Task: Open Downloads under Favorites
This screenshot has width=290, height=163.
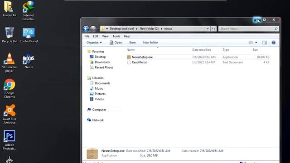Action: coord(100,62)
